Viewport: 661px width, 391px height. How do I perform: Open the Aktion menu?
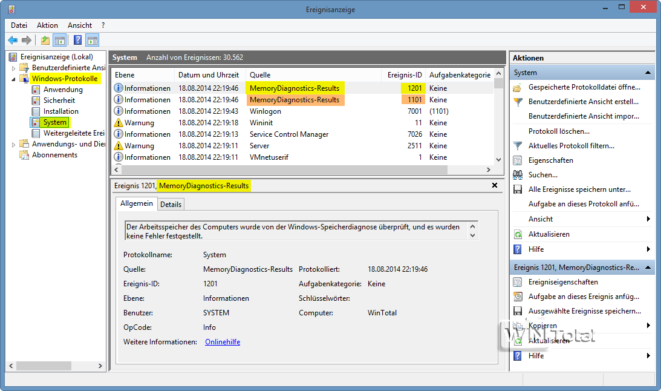[47, 25]
